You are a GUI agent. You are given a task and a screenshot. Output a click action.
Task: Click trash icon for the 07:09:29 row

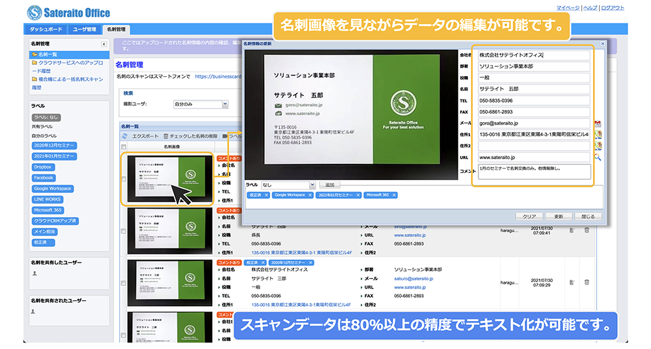[x=587, y=283]
